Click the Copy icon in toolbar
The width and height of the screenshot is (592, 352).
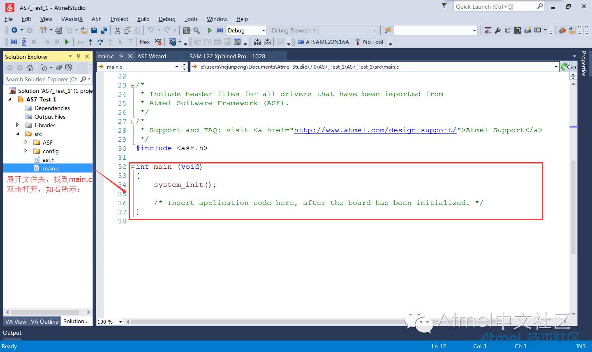pos(127,30)
